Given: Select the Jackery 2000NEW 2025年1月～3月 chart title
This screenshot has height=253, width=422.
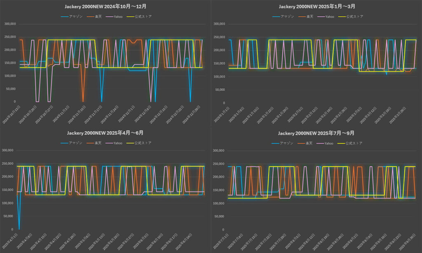Looking at the screenshot, I should pos(316,7).
